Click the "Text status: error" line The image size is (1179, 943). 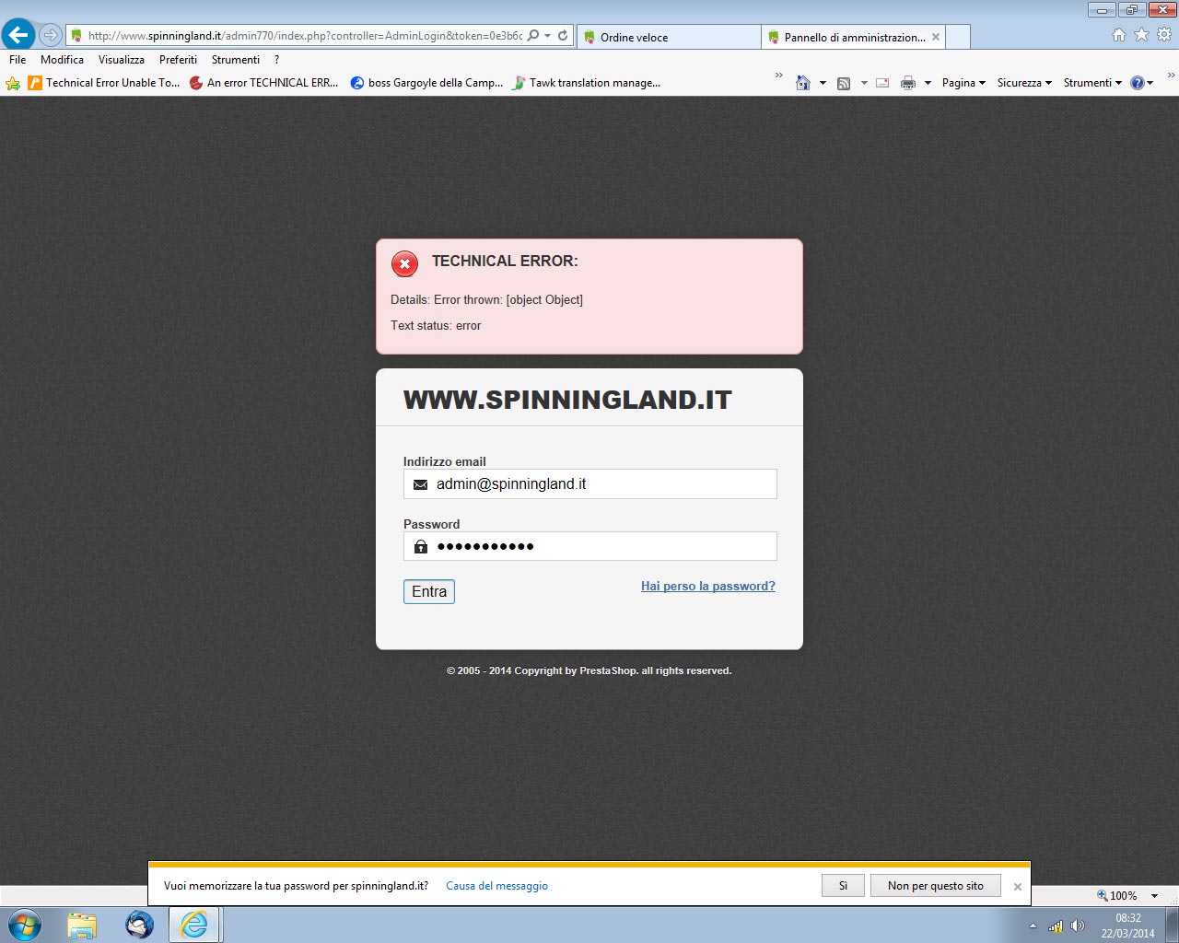click(436, 326)
